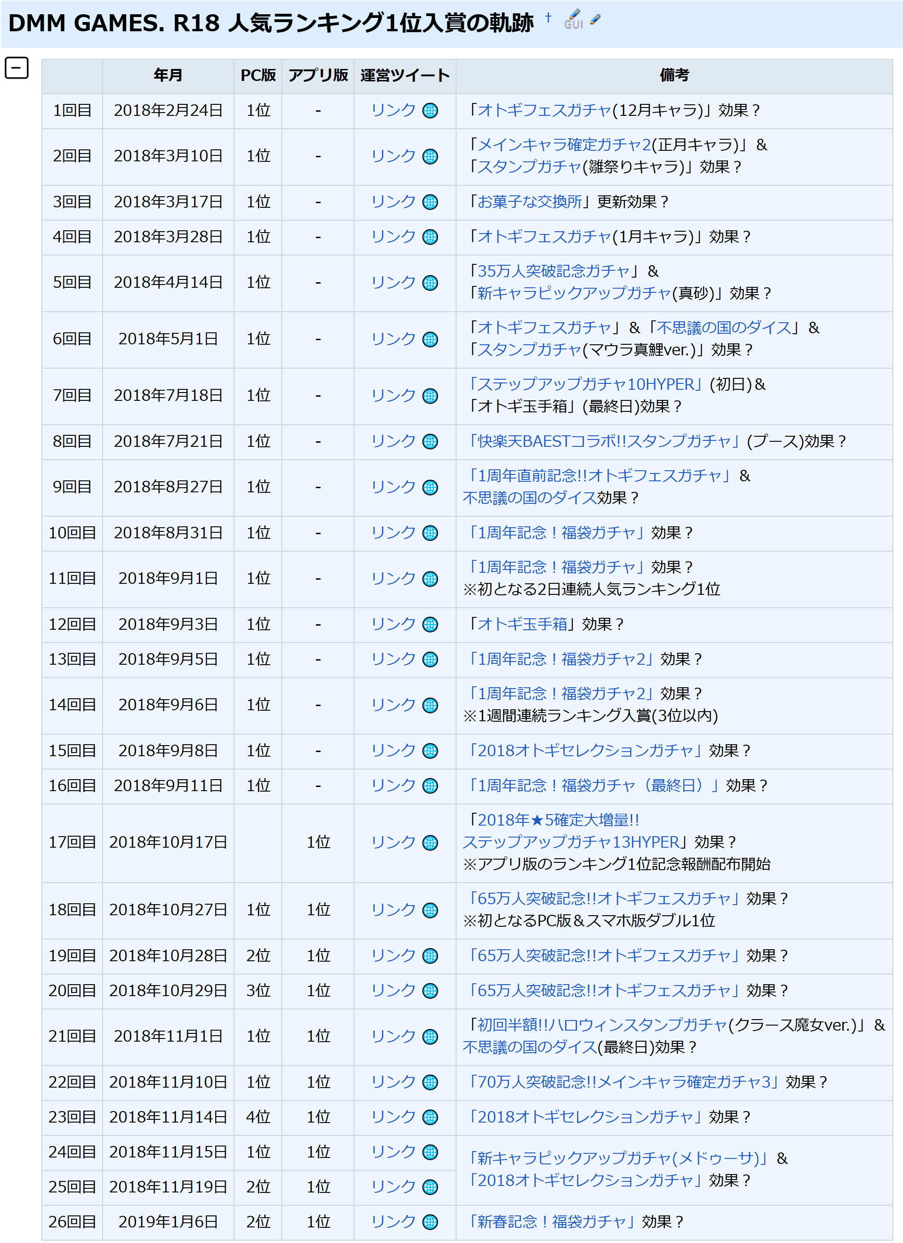903x1243 pixels.
Task: Open 初回半額!!ハロウィンスタンプガチャ link
Action: [x=602, y=1025]
